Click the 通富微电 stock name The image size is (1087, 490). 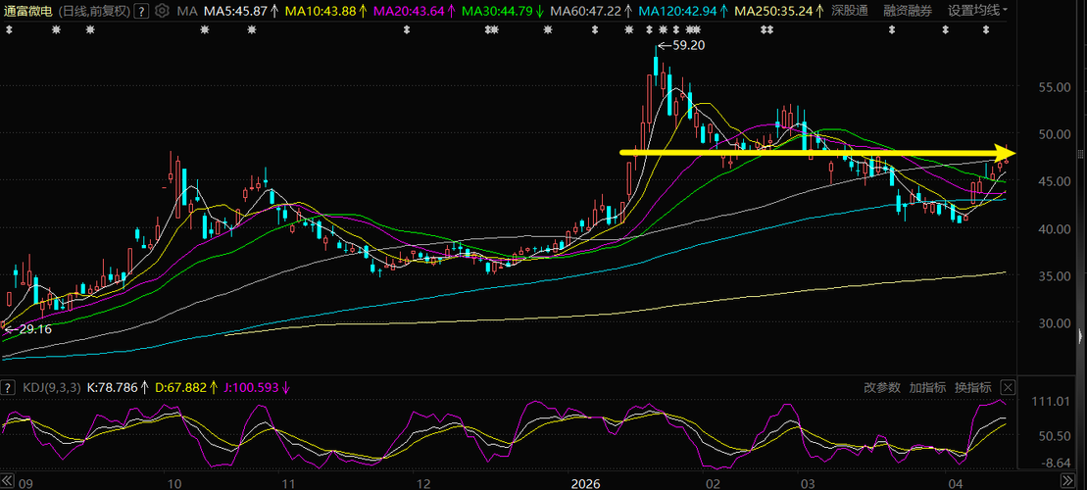pos(26,11)
